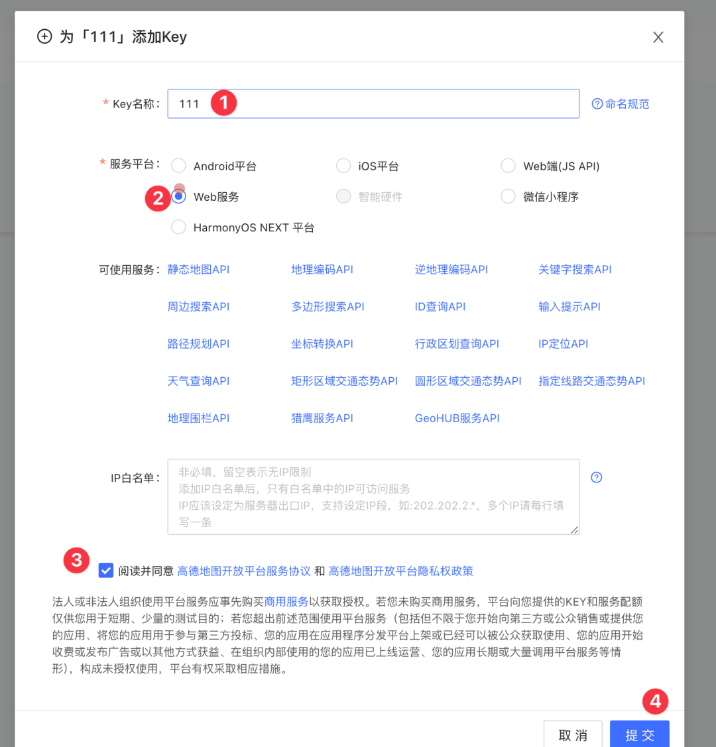The width and height of the screenshot is (716, 747).
Task: Open the 行政区划查询API link
Action: 457,344
